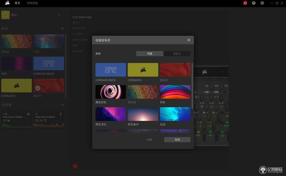Choose the 色波 preset thumbnail
This screenshot has width=286, height=176.
[x=175, y=114]
